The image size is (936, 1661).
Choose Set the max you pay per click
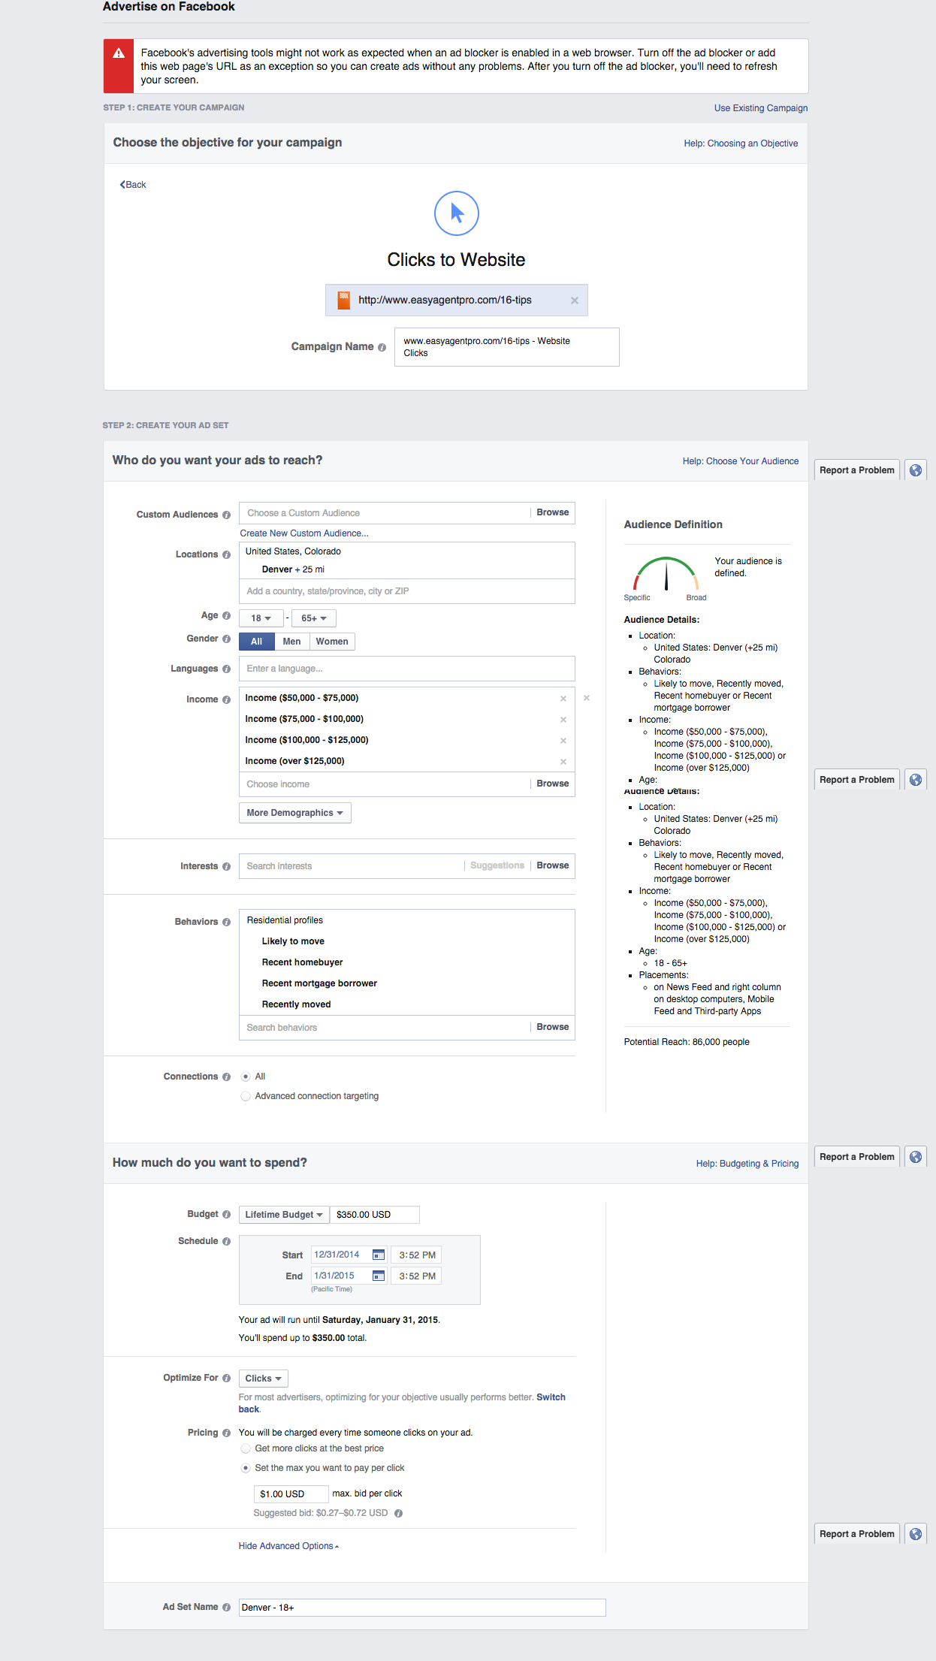tap(246, 1468)
